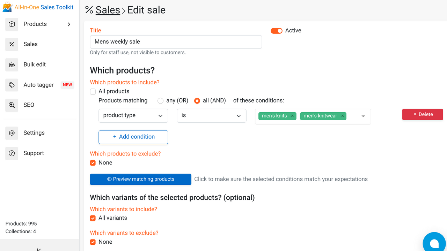
Task: Select the any (OR) radio option
Action: click(160, 101)
